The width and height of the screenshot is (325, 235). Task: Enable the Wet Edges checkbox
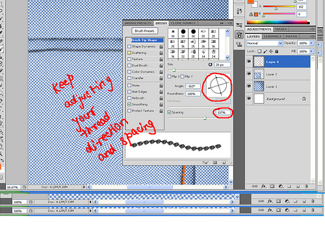pyautogui.click(x=129, y=92)
